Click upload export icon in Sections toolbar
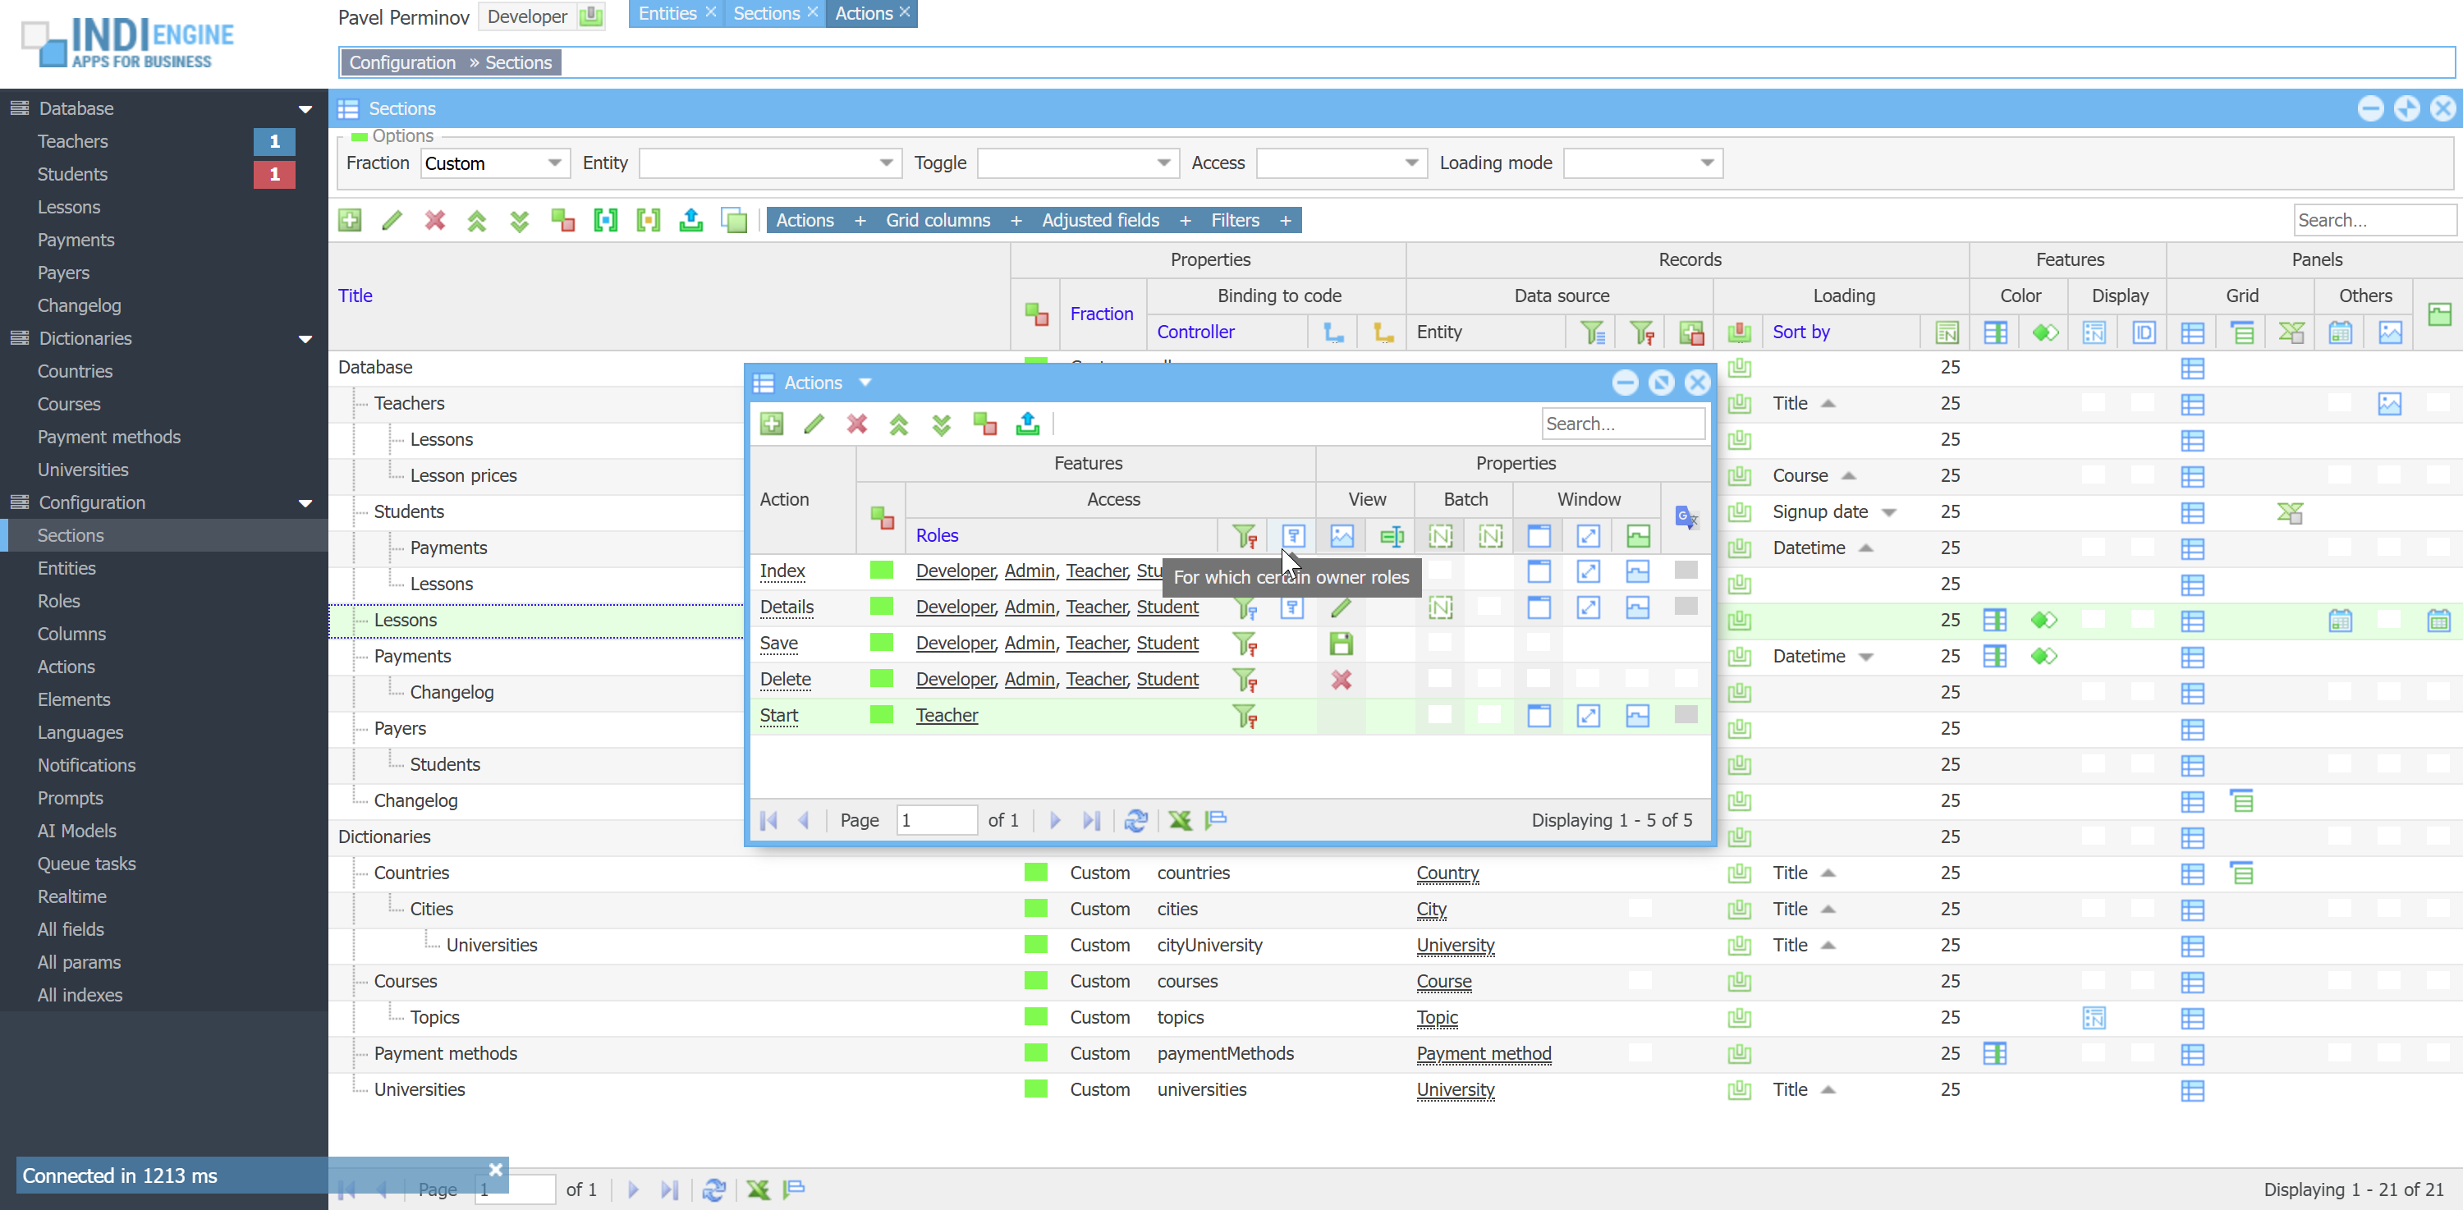 click(x=690, y=220)
